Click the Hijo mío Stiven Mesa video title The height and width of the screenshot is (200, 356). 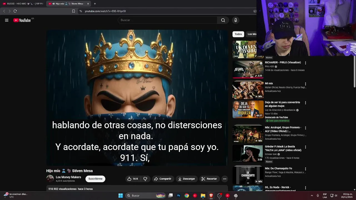[x=70, y=171]
